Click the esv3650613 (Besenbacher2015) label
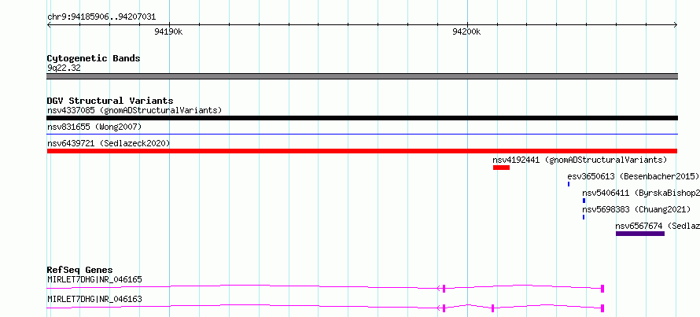The width and height of the screenshot is (700, 317). [633, 176]
